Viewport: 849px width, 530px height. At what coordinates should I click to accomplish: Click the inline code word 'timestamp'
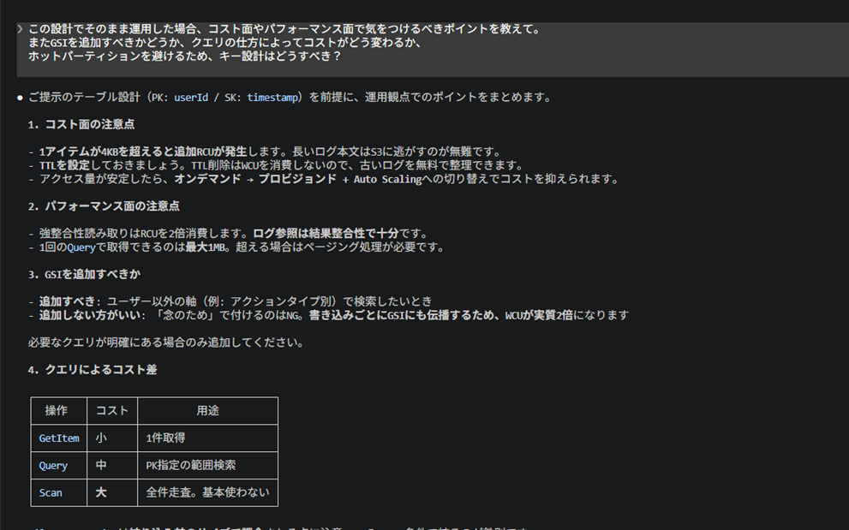click(272, 98)
